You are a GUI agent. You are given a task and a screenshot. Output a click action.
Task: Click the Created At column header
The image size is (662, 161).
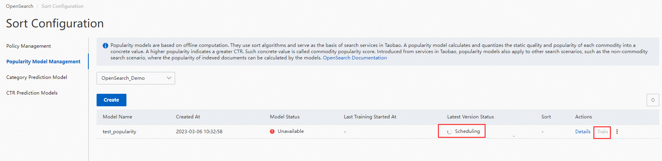(x=188, y=117)
